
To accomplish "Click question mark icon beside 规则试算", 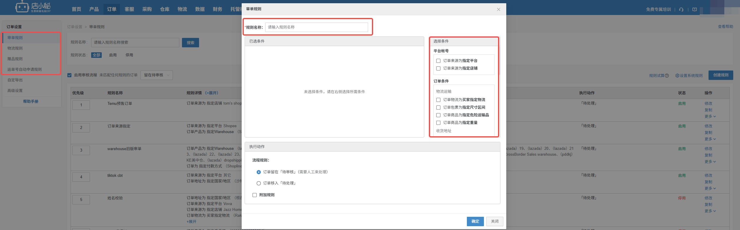I will coord(667,76).
